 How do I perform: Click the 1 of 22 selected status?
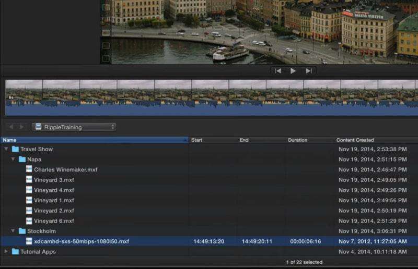click(304, 262)
